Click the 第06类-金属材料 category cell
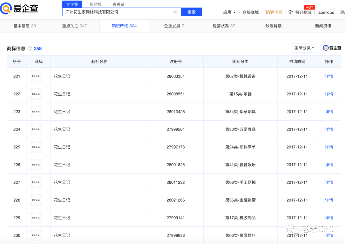Image resolution: width=345 pixels, height=244 pixels. [240, 235]
